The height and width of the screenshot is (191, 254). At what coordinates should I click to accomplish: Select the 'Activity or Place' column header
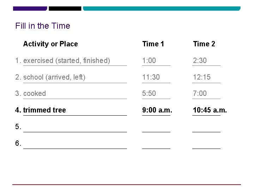[50, 44]
